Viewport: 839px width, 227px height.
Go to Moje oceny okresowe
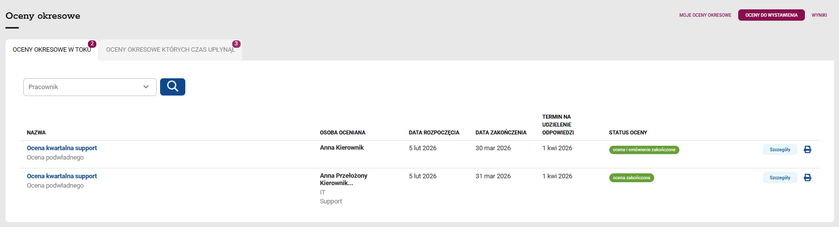(x=705, y=15)
